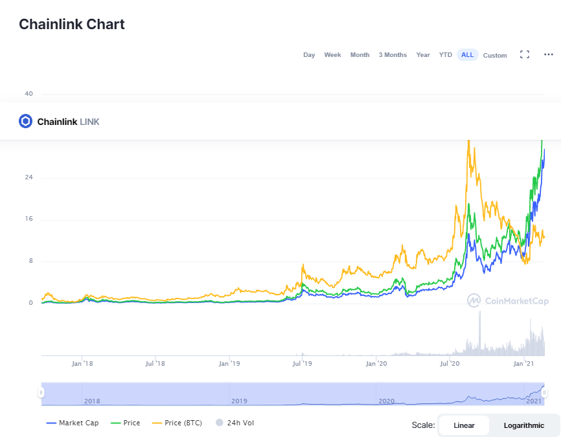Select the 3 Months time range
Image resolution: width=561 pixels, height=437 pixels.
(393, 55)
